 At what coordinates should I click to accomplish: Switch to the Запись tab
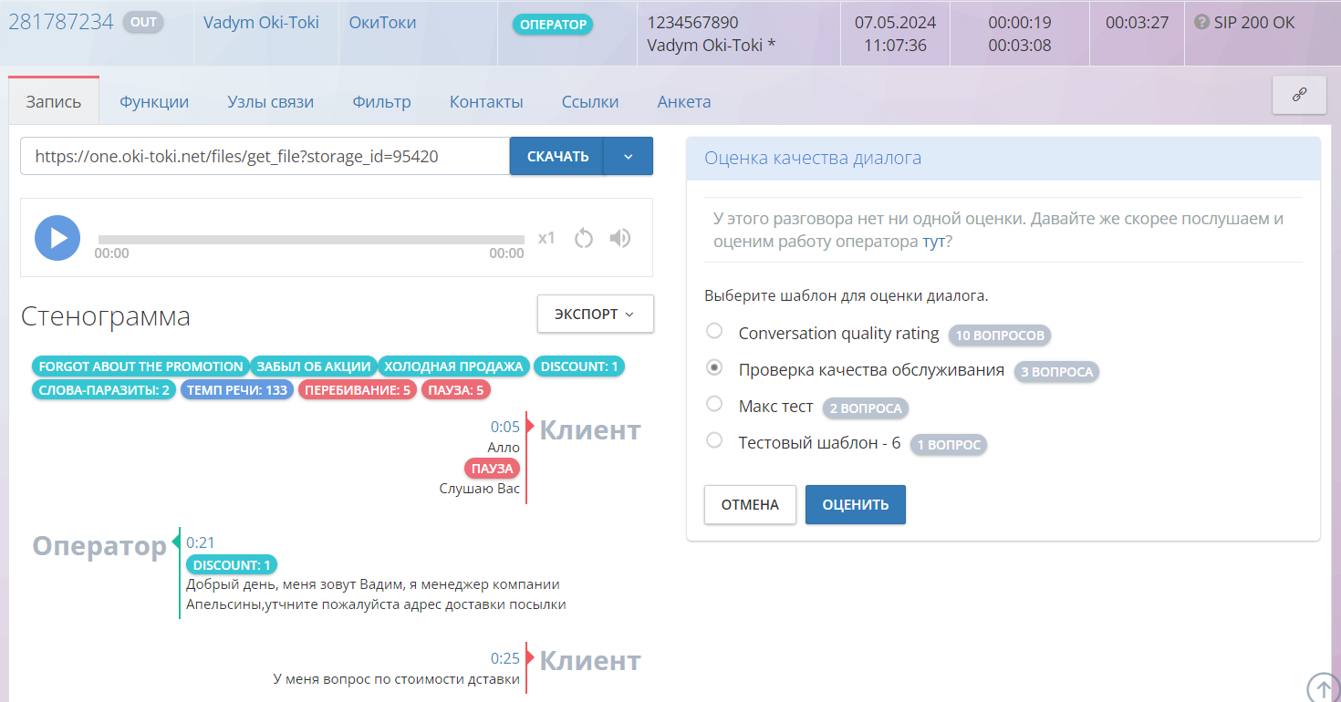coord(54,102)
